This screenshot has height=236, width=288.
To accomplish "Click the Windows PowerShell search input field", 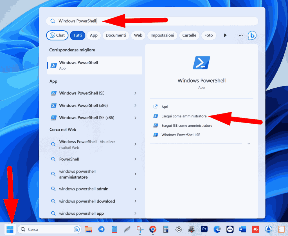I will tap(152, 21).
